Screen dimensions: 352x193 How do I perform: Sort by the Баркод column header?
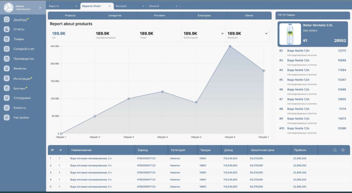[x=143, y=150]
